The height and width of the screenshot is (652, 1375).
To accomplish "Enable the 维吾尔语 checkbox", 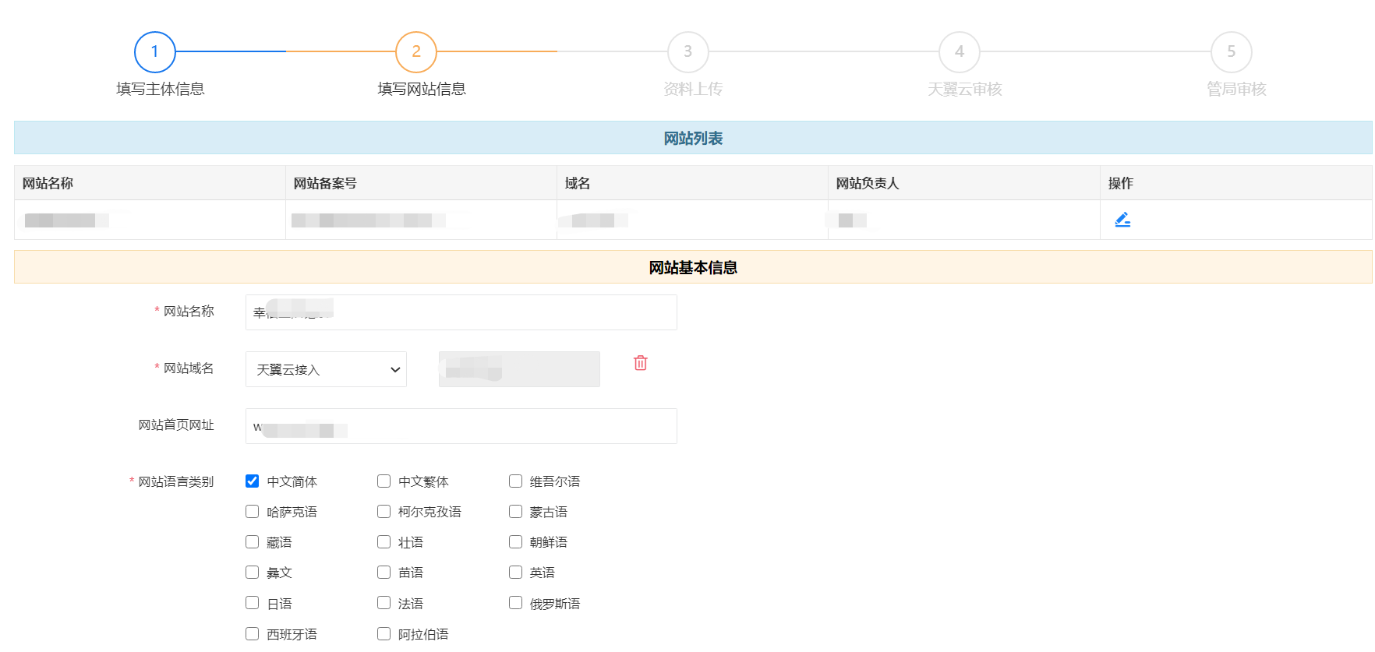I will click(x=515, y=481).
